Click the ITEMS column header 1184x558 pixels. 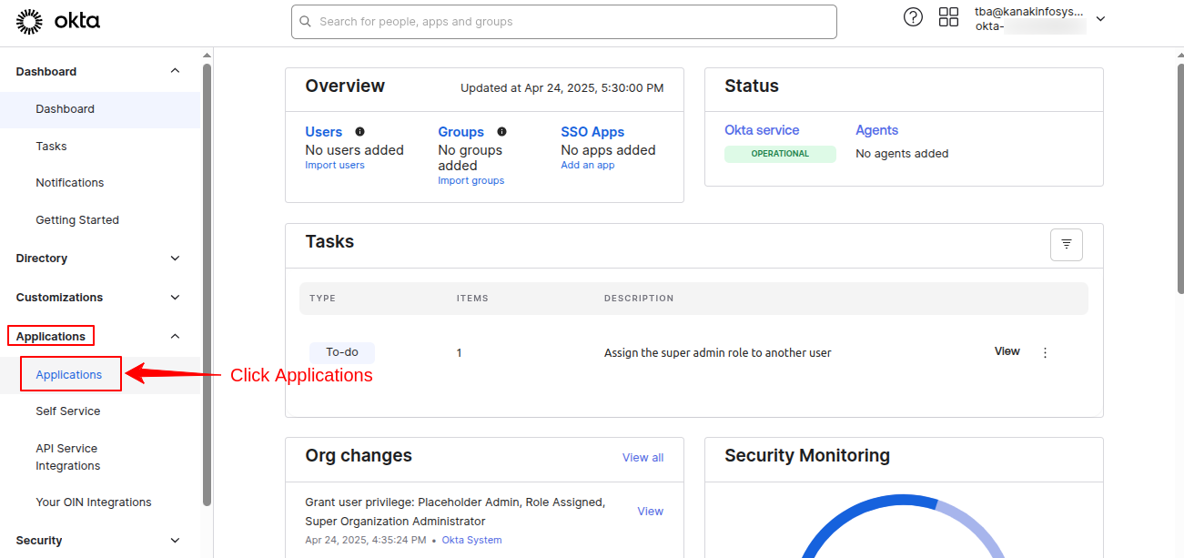pyautogui.click(x=472, y=299)
